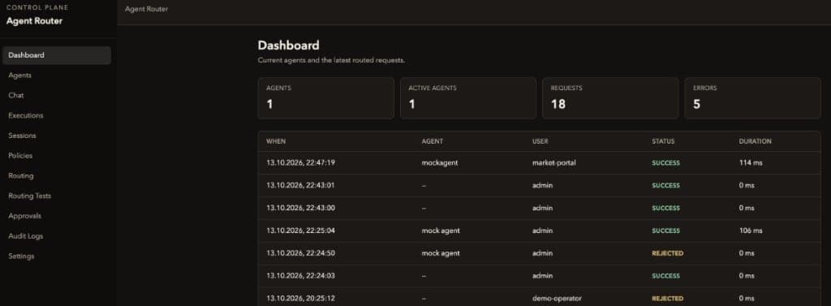Select the row timestamp 13.10.2026, 22:24:03
The width and height of the screenshot is (831, 306).
pyautogui.click(x=300, y=276)
